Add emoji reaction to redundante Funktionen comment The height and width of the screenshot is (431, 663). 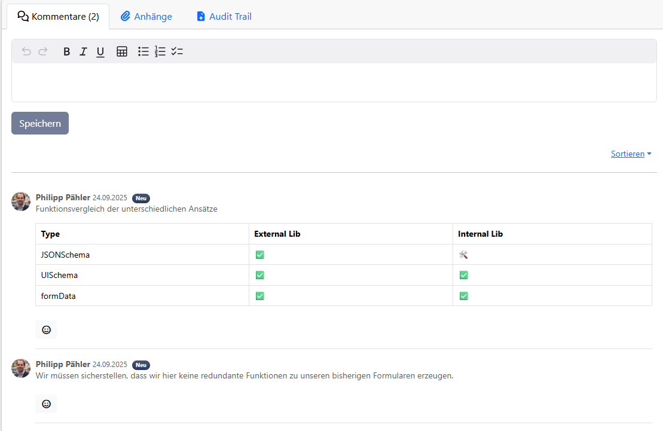pyautogui.click(x=46, y=404)
